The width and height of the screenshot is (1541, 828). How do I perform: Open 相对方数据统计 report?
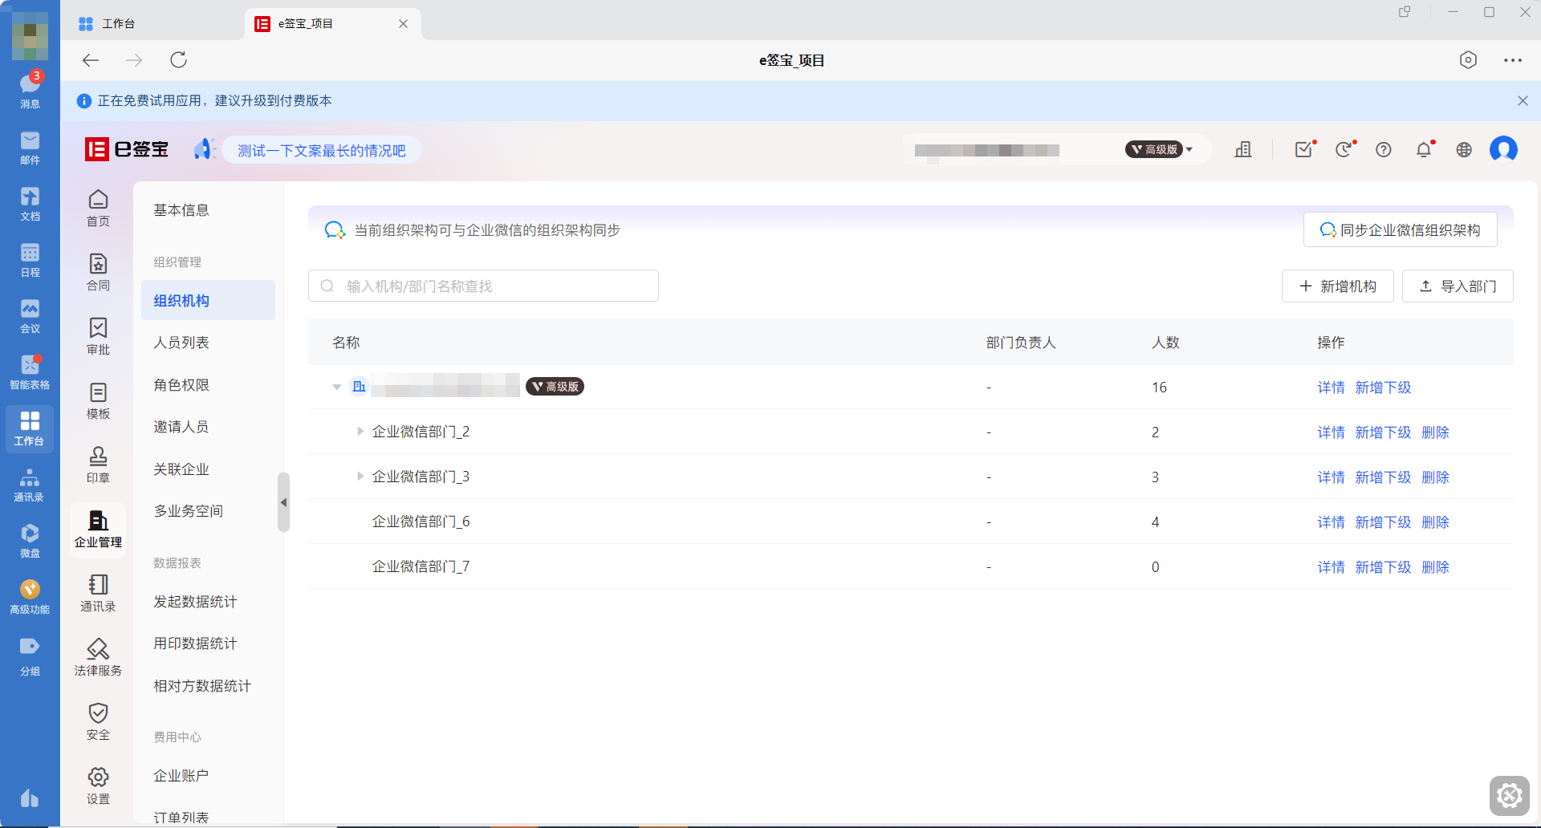(202, 686)
